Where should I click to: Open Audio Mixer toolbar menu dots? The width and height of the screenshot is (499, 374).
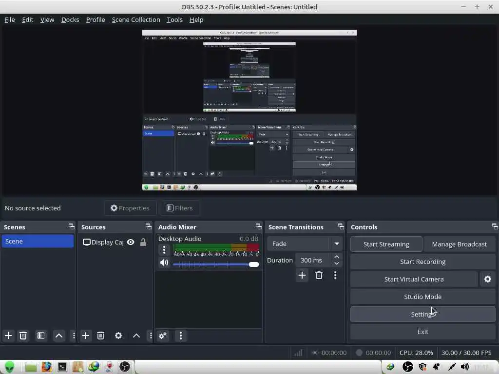point(181,336)
